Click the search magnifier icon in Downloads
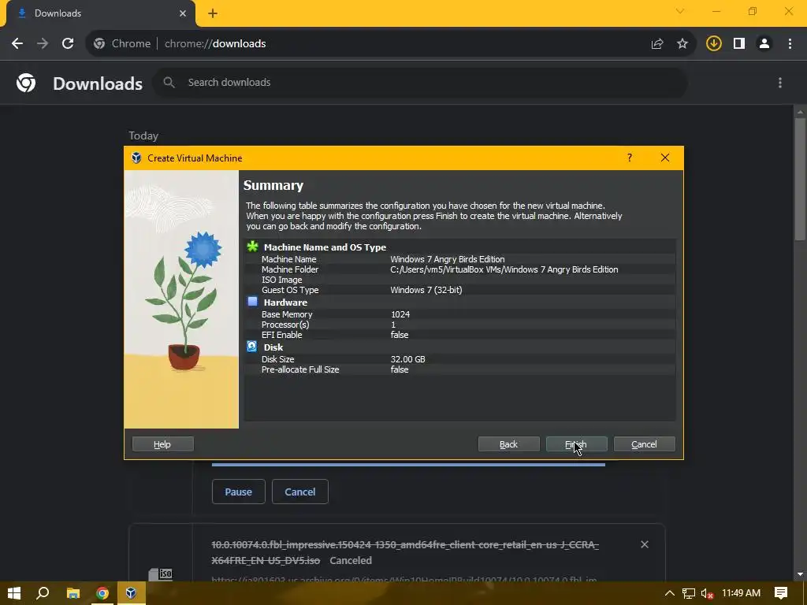The image size is (807, 605). coord(169,82)
